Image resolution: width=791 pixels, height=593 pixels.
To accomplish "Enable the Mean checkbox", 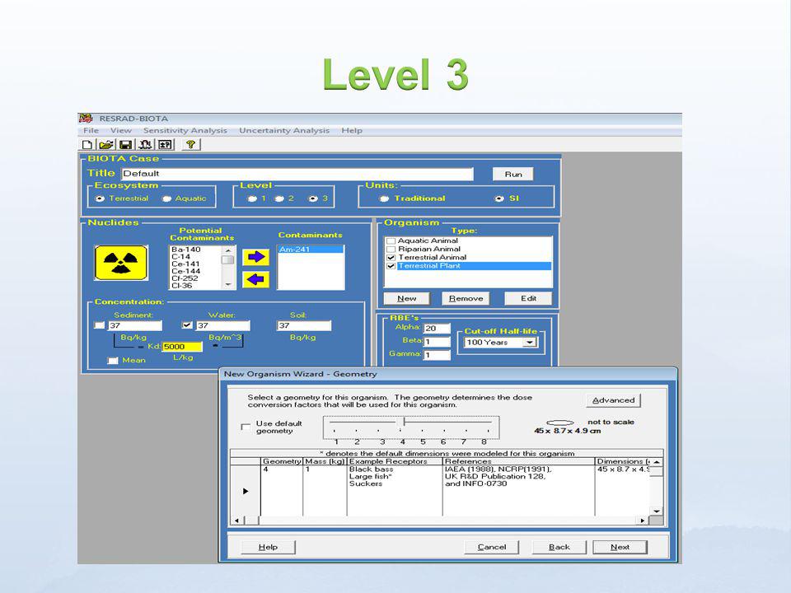I will 113,361.
